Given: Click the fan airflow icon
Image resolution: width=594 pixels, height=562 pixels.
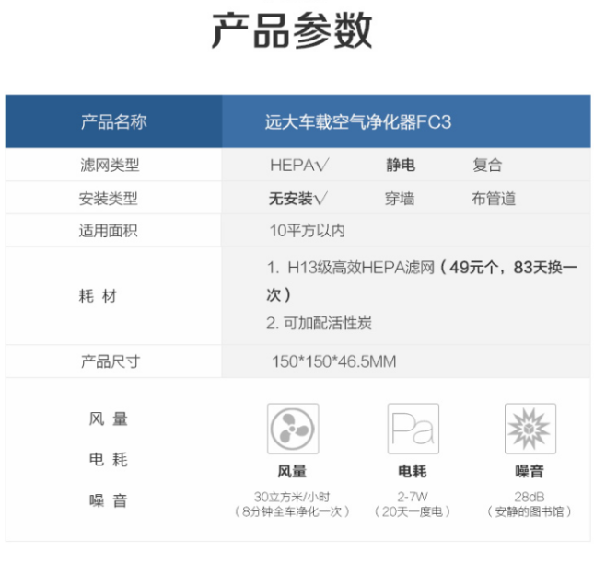Looking at the screenshot, I should [x=293, y=429].
